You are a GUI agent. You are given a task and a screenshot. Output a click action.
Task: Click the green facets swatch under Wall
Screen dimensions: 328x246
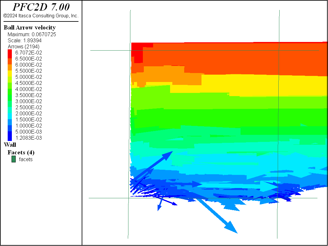[13, 159]
